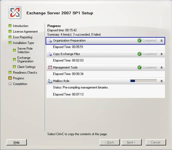Click the Introduction step green square indicator
The image size is (172, 150).
(10, 26)
